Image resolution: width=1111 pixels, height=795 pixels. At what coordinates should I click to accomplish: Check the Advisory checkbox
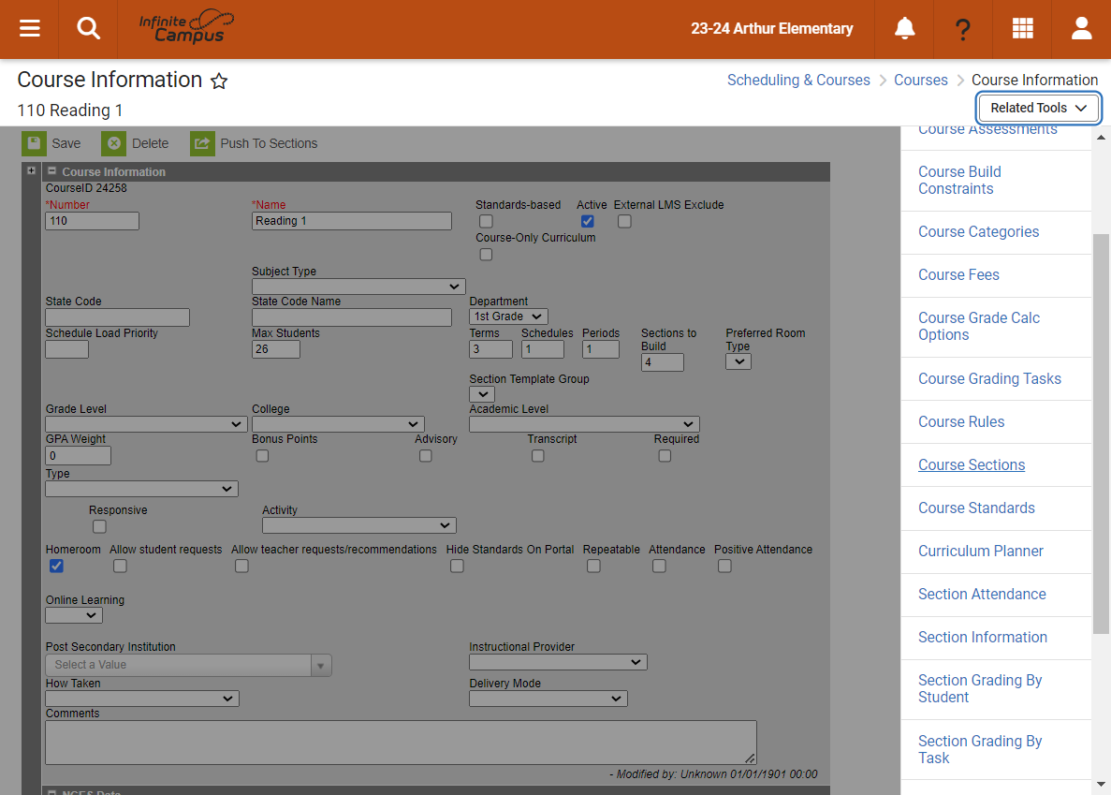click(425, 456)
